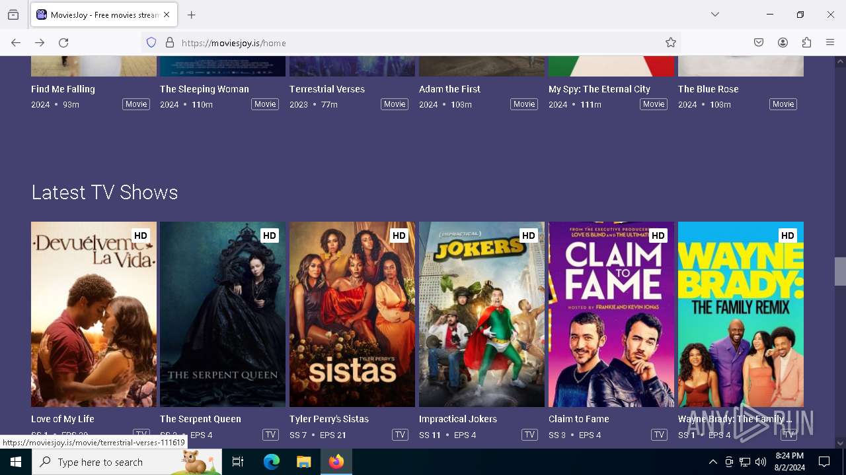
Task: Save page to Pocket
Action: click(759, 43)
